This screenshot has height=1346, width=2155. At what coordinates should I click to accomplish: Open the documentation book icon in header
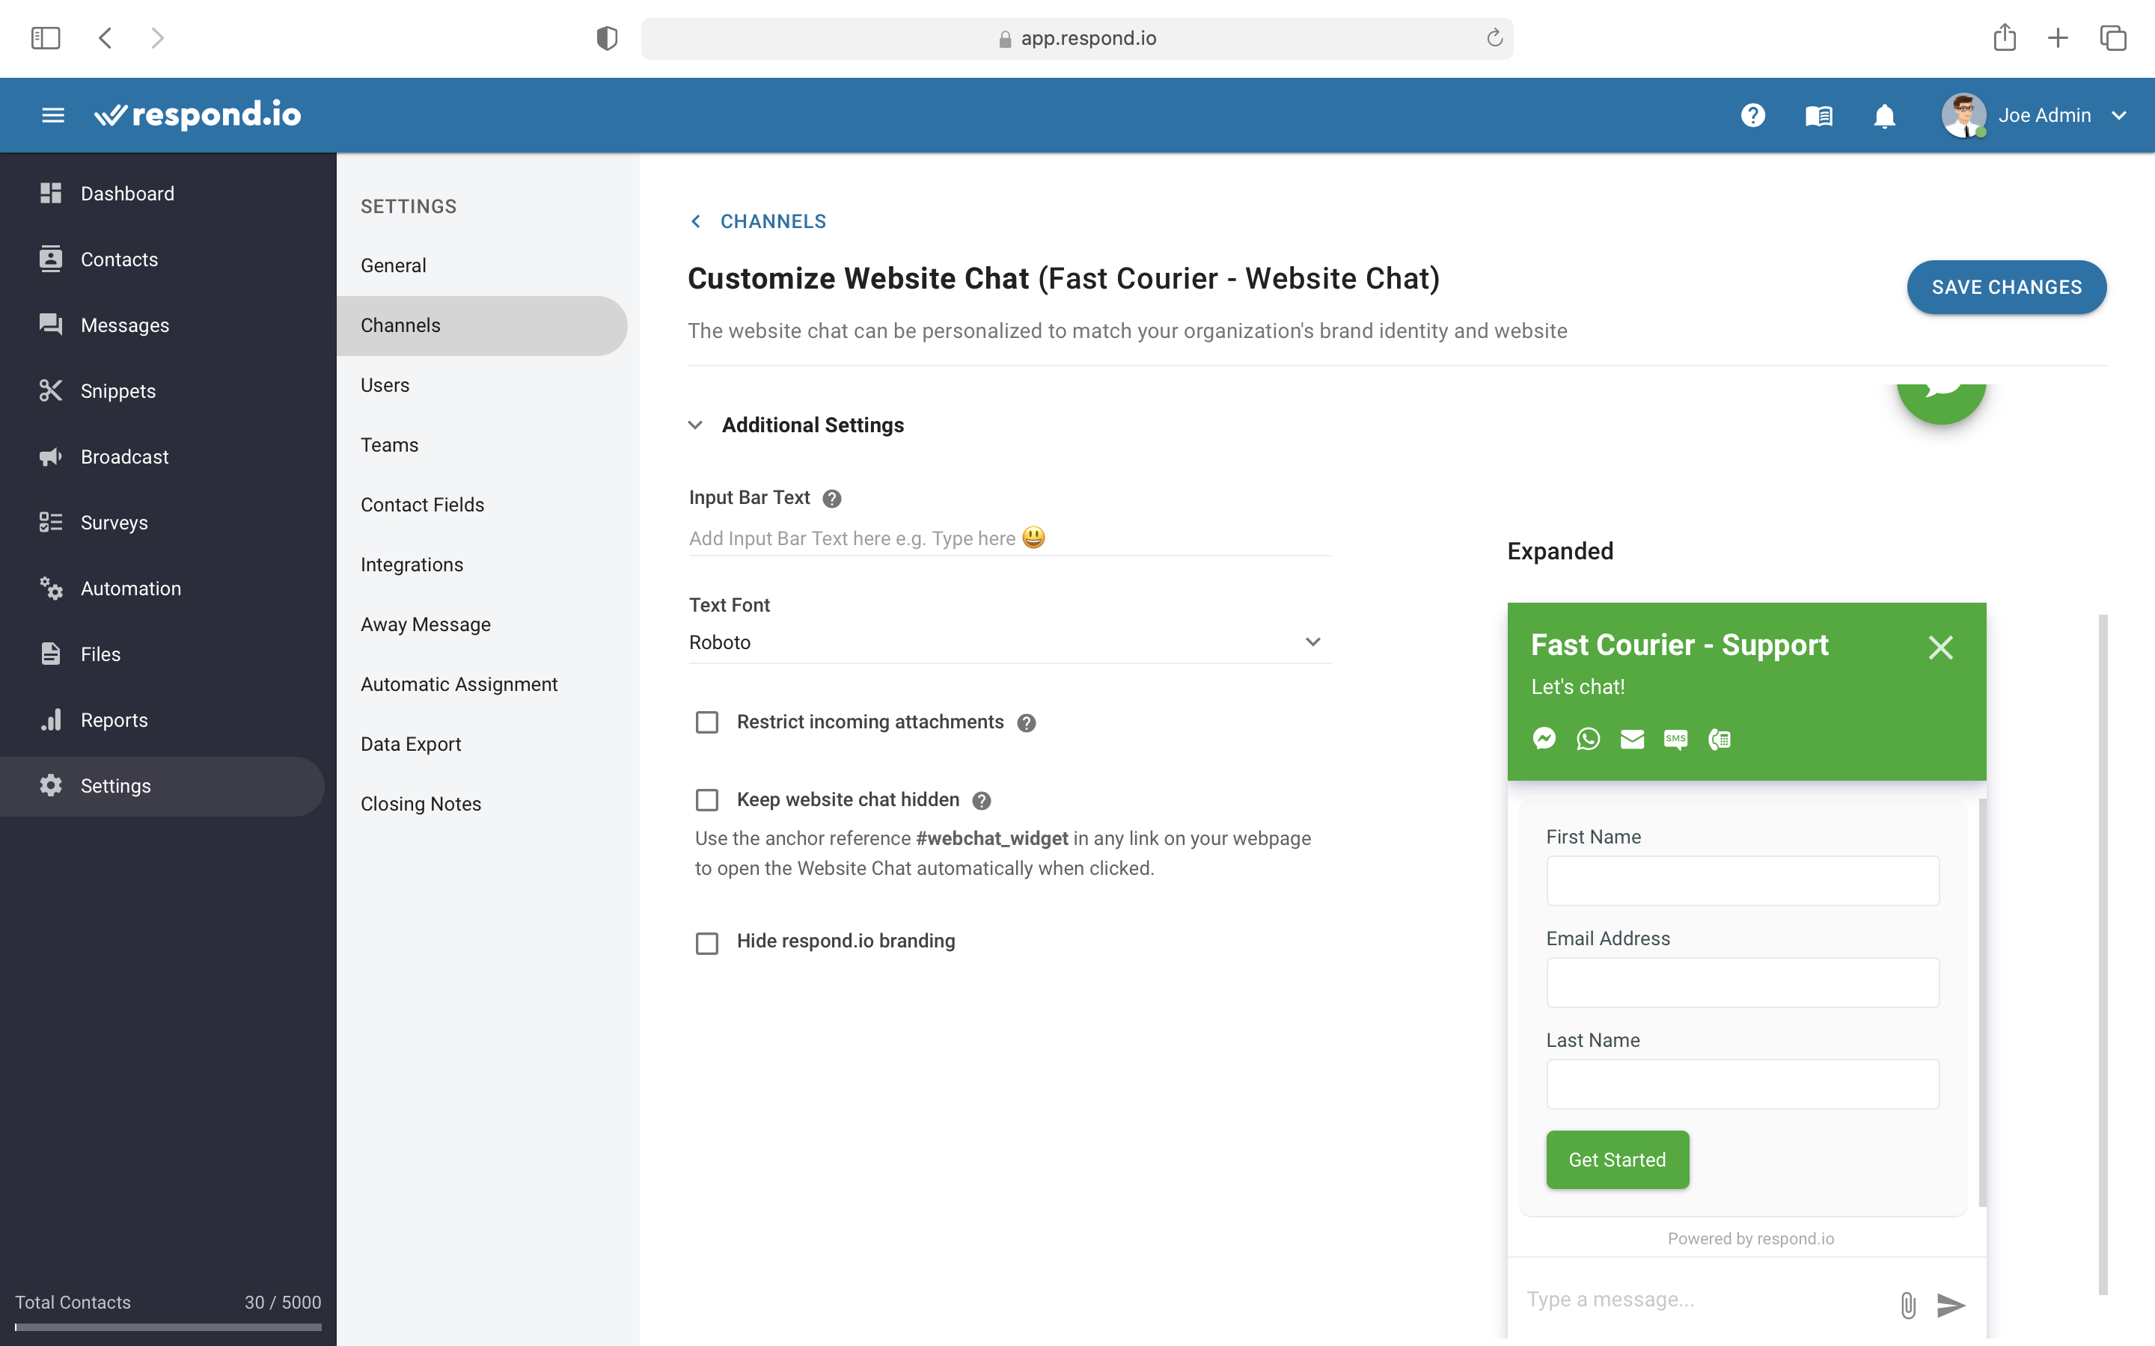click(x=1818, y=116)
